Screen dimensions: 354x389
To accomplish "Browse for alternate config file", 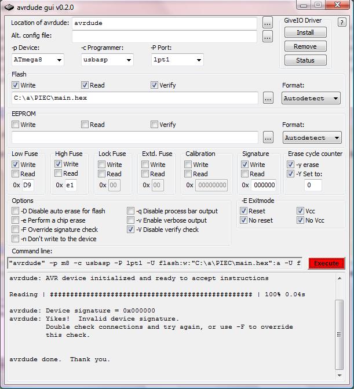I will [267, 37].
